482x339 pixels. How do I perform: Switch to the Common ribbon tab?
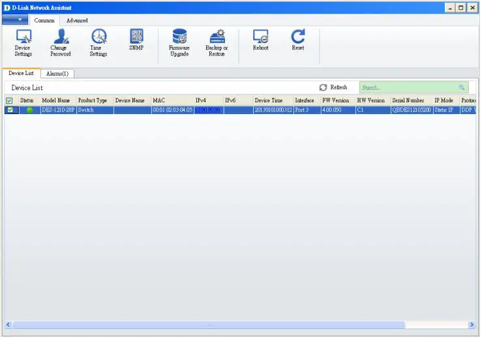pyautogui.click(x=44, y=21)
